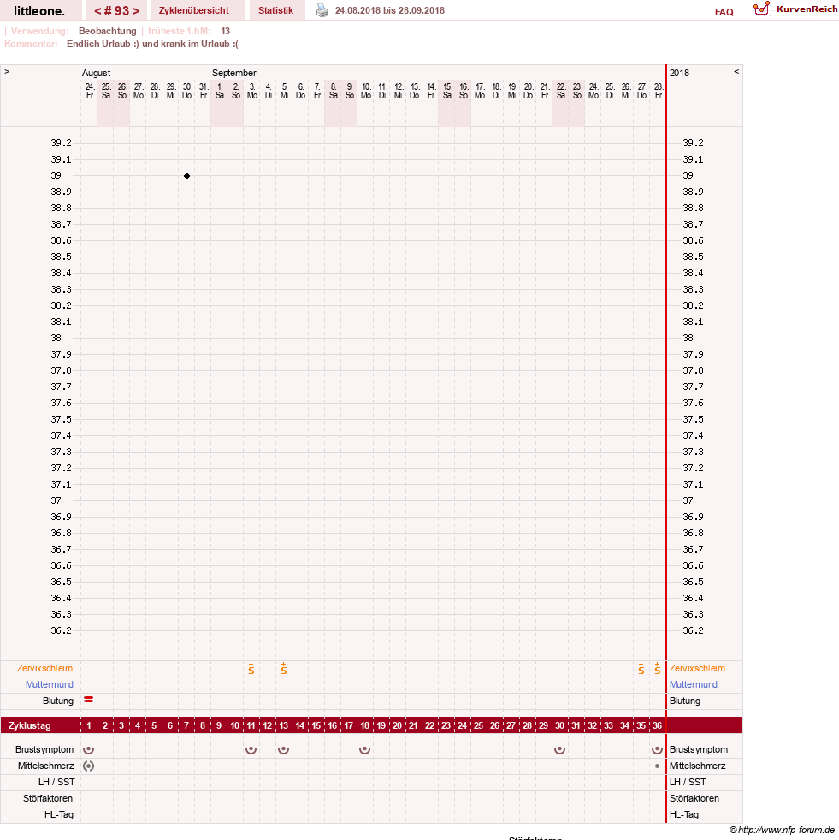The height and width of the screenshot is (840, 839).
Task: Click Mittelschmerz circled icon on day 1
Action: pos(89,766)
